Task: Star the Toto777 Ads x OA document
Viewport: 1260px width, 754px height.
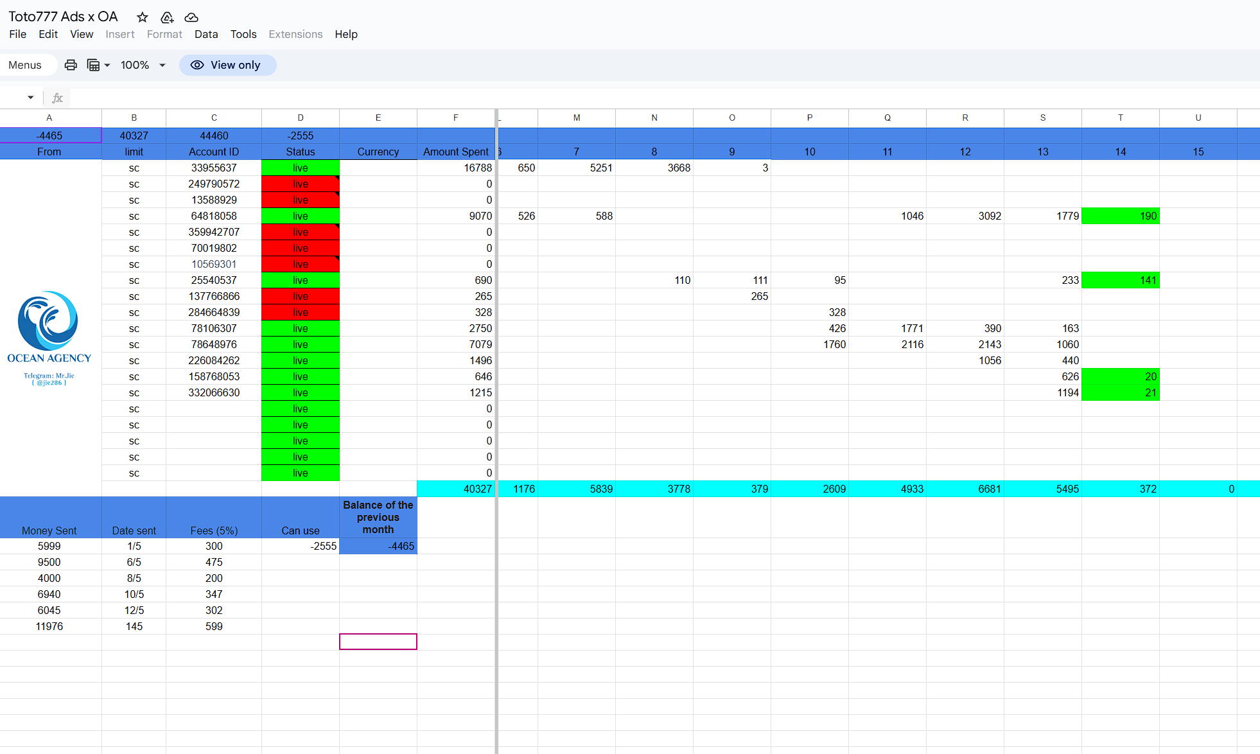Action: pos(143,17)
